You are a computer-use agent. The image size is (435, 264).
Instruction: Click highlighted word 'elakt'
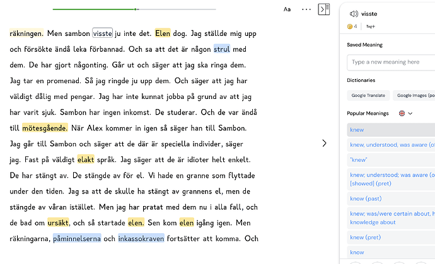coord(86,160)
